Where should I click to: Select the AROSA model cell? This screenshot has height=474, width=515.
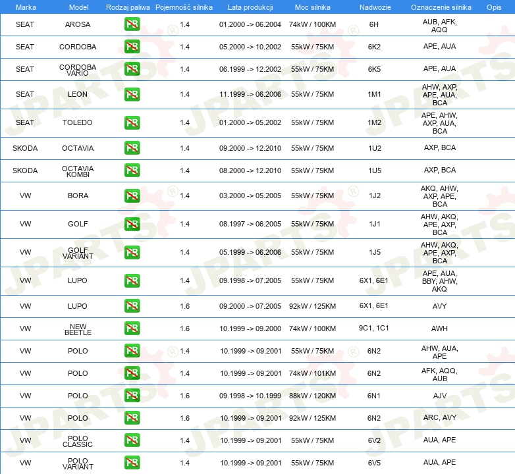point(78,24)
